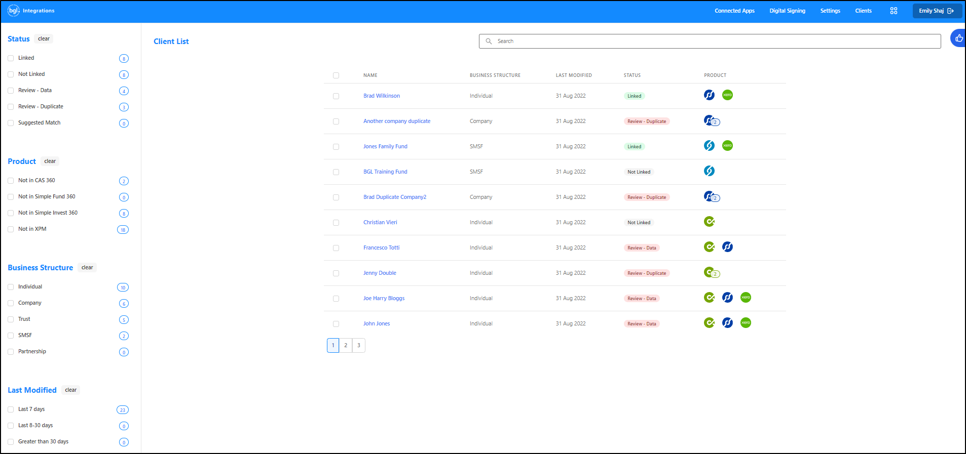
Task: Tick the Not in XPM product checkbox
Action: click(11, 229)
